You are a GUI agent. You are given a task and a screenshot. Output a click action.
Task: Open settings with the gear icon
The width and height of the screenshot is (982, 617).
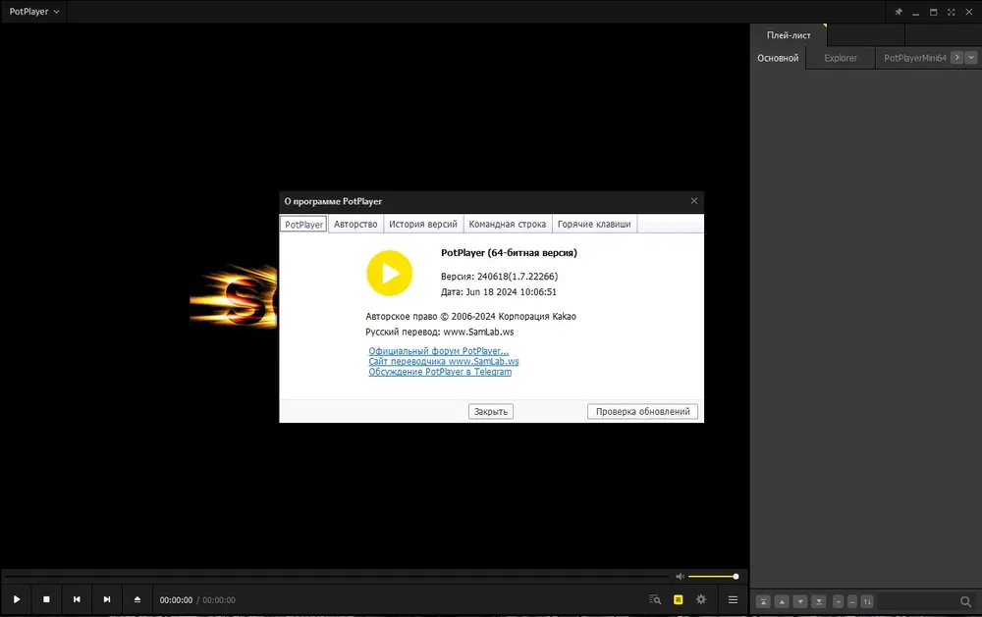(x=701, y=599)
